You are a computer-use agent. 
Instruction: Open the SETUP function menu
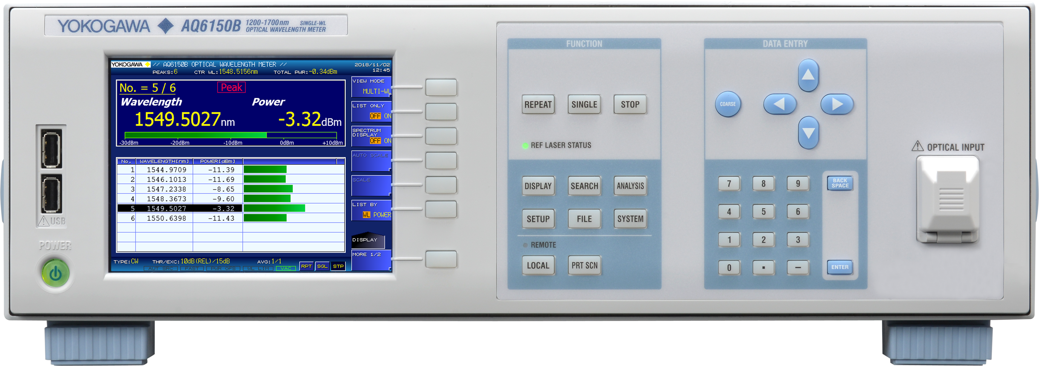pyautogui.click(x=538, y=219)
